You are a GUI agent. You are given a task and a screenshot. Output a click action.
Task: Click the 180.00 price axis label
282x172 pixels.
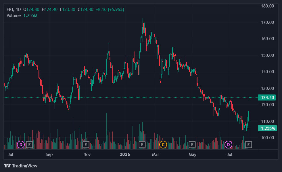pos(267,6)
